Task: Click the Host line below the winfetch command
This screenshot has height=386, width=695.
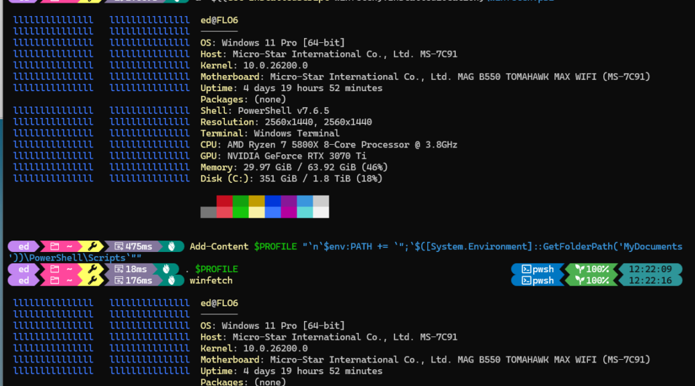Action: [x=329, y=337]
